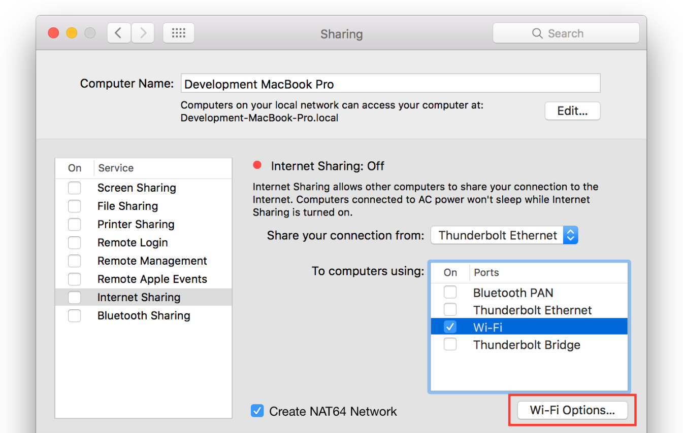Check the Bluetooth PAN port checkbox
This screenshot has height=433, width=683.
[450, 293]
